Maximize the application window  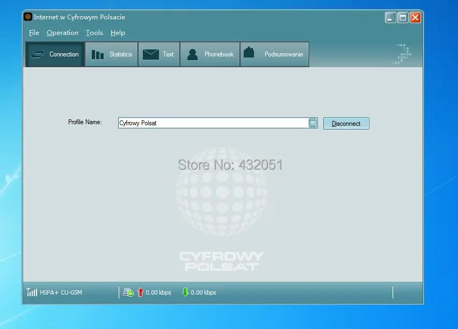[403, 18]
